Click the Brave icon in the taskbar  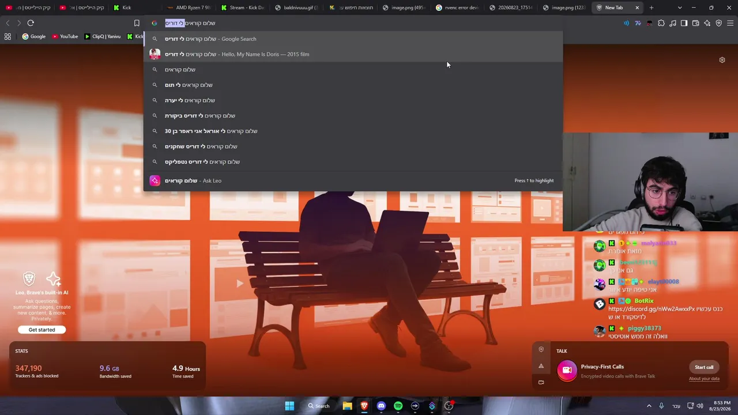coord(364,406)
